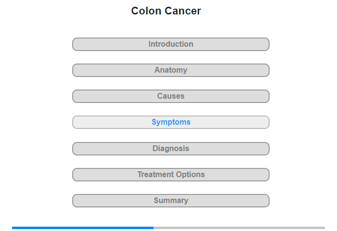View the Summary section
The image size is (337, 231).
click(x=171, y=201)
